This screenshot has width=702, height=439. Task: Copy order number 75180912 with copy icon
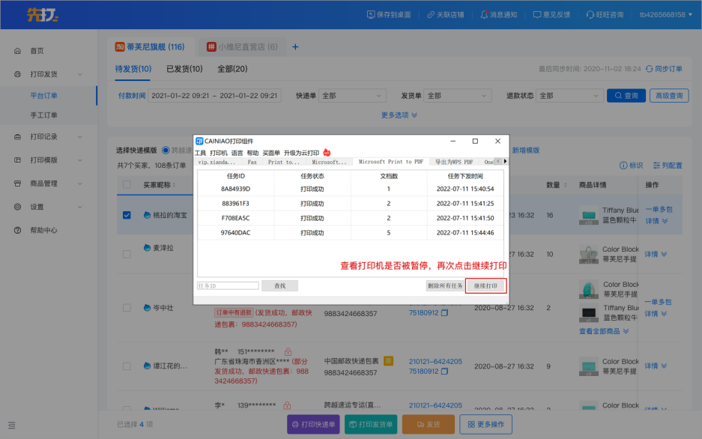click(444, 313)
